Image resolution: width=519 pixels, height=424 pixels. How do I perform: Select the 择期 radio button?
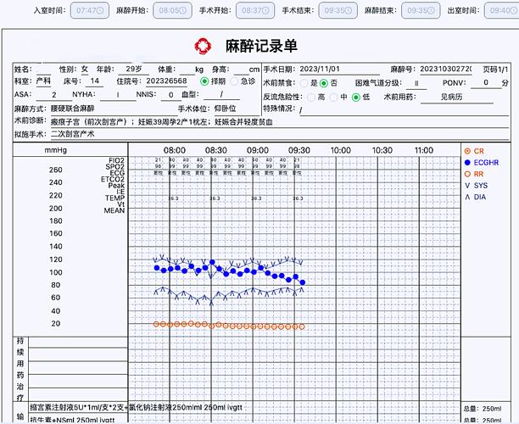[x=204, y=81]
